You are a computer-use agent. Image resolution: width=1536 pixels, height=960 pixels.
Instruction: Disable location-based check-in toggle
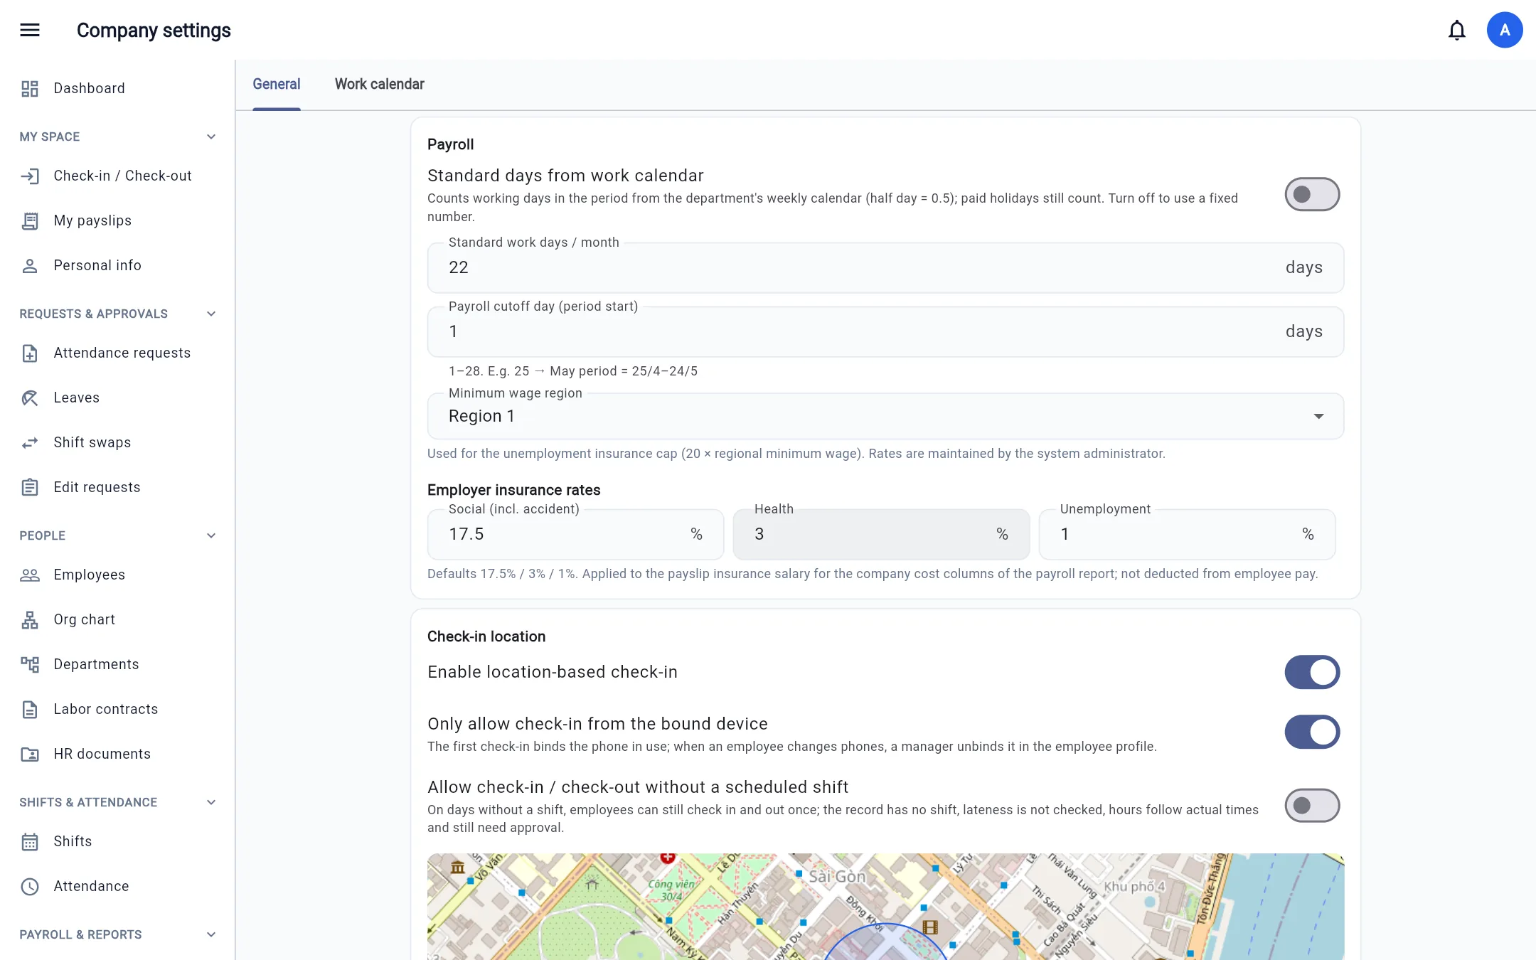tap(1312, 672)
